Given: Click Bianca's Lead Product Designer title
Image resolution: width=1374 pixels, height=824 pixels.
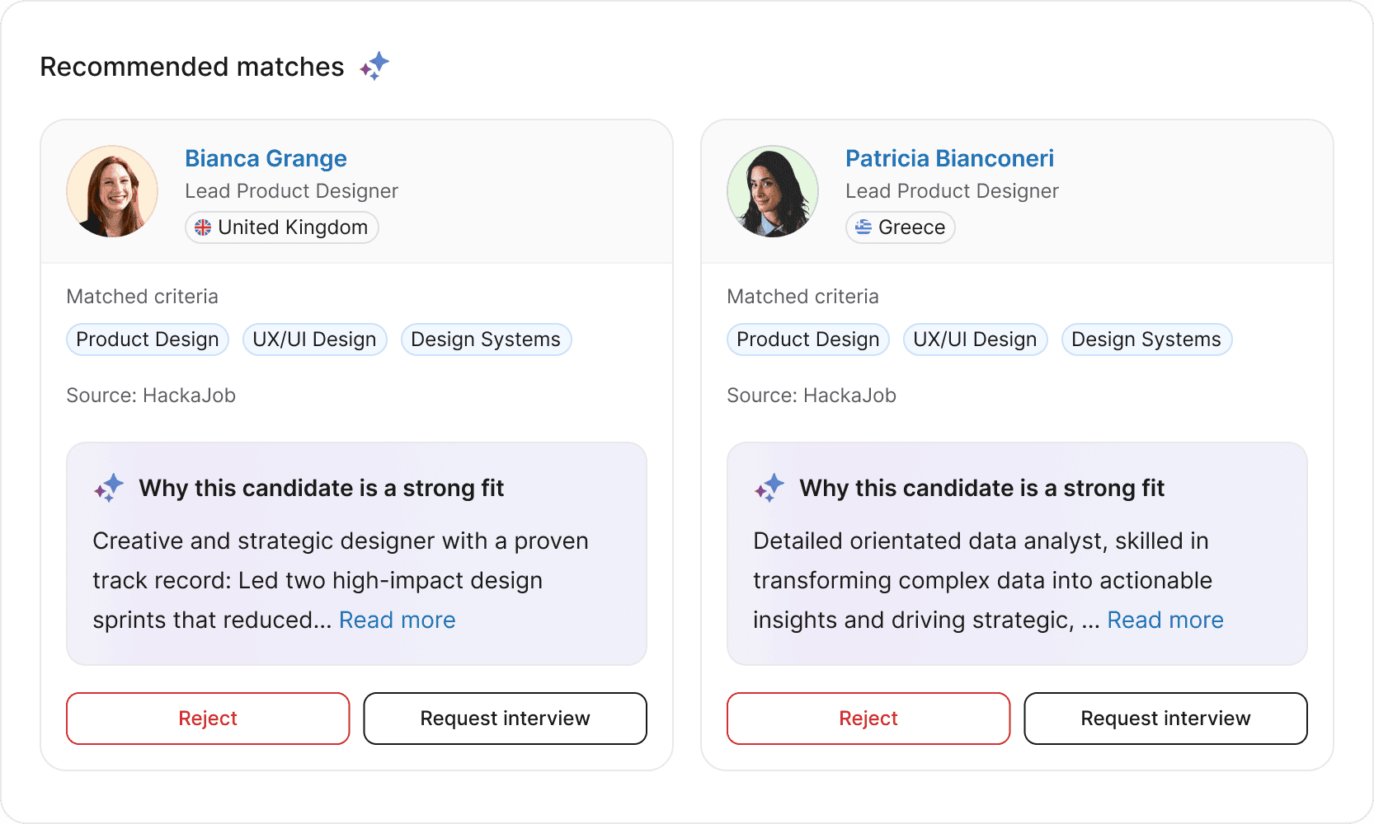Looking at the screenshot, I should 292,191.
